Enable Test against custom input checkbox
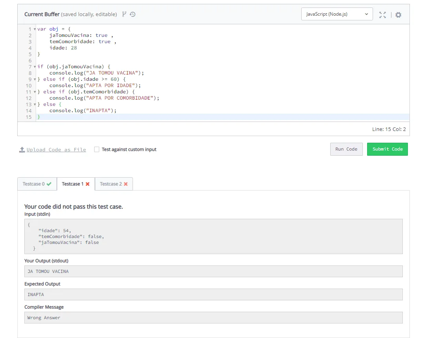 pos(96,149)
